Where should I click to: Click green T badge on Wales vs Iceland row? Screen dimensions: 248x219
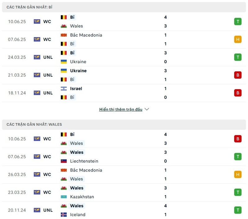[x=238, y=210]
